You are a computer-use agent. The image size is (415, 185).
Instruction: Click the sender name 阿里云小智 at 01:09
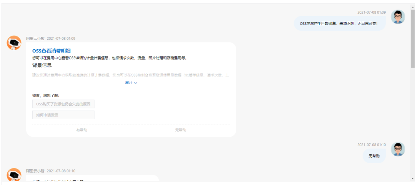[x=35, y=39]
